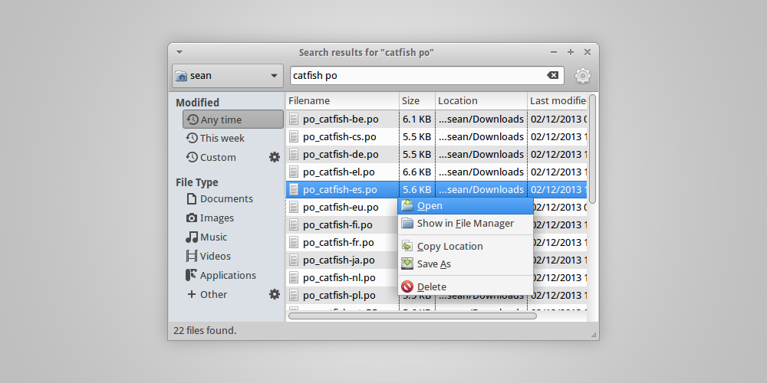Open the window menu arrow in title bar
The height and width of the screenshot is (383, 767).
coord(179,52)
